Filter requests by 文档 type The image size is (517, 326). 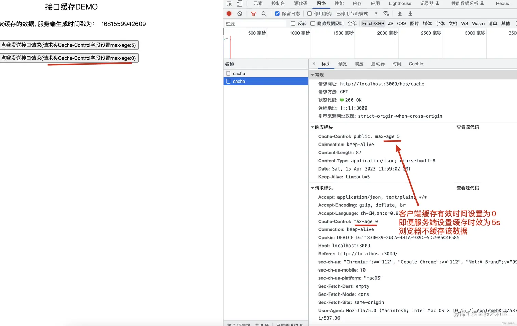click(453, 23)
